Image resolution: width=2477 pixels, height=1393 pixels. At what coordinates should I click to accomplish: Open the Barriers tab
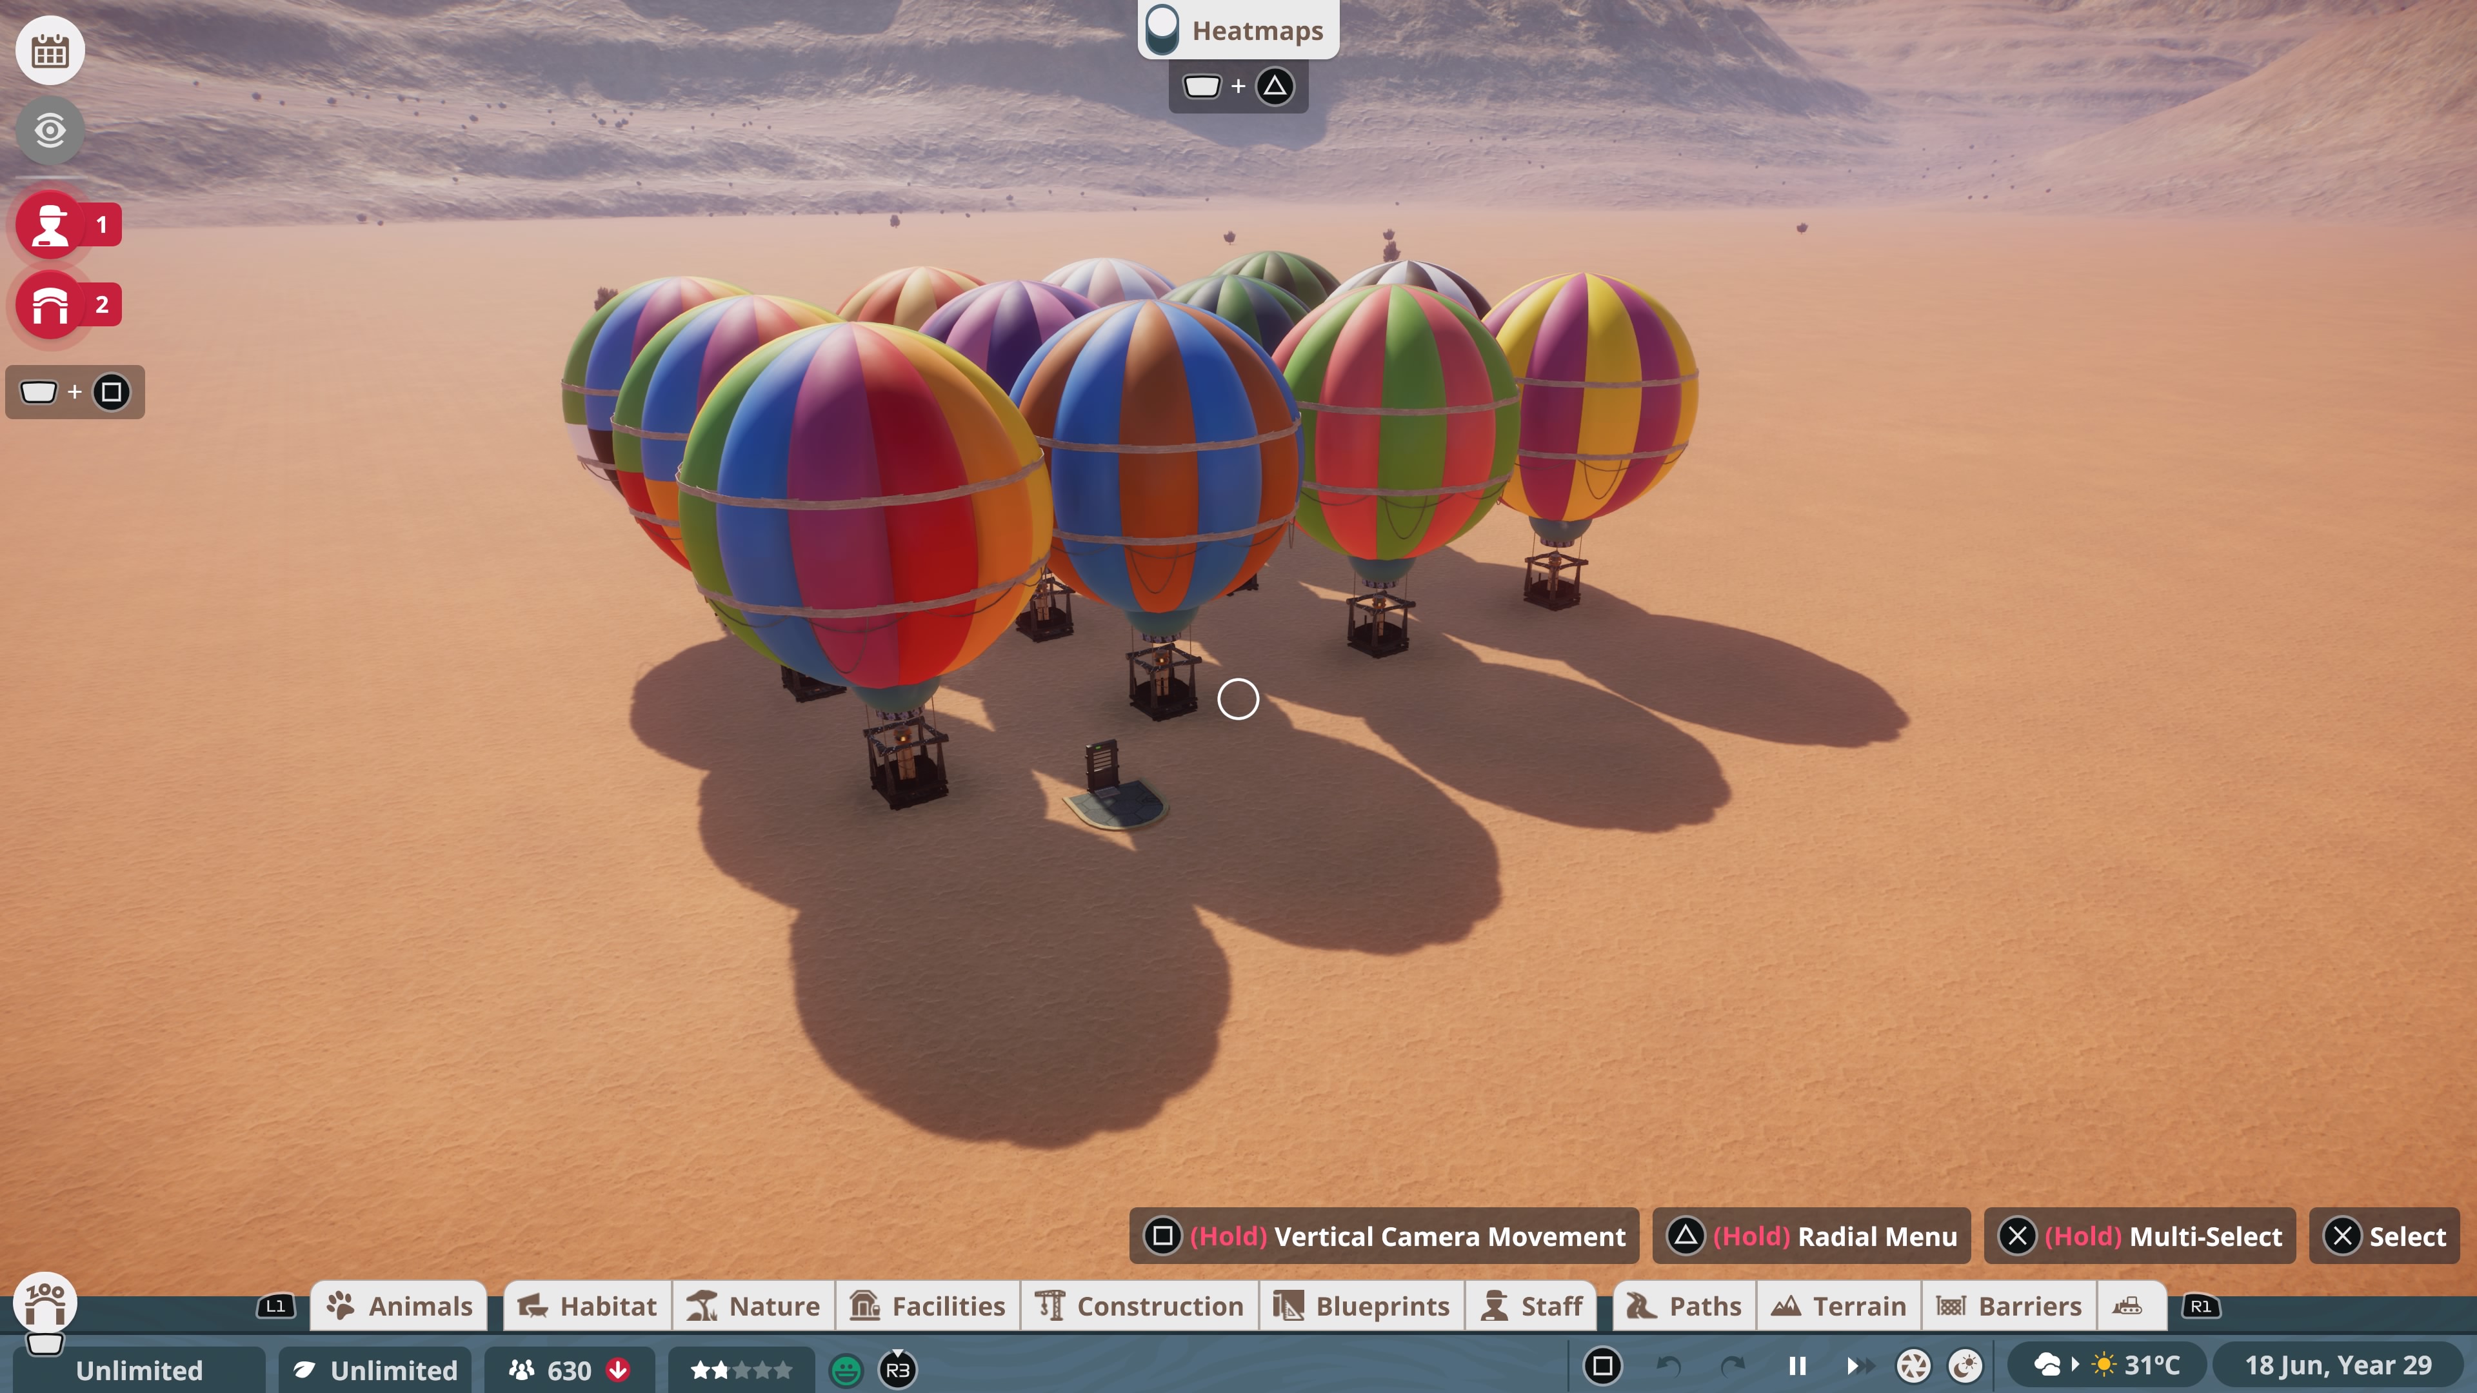pos(2009,1305)
